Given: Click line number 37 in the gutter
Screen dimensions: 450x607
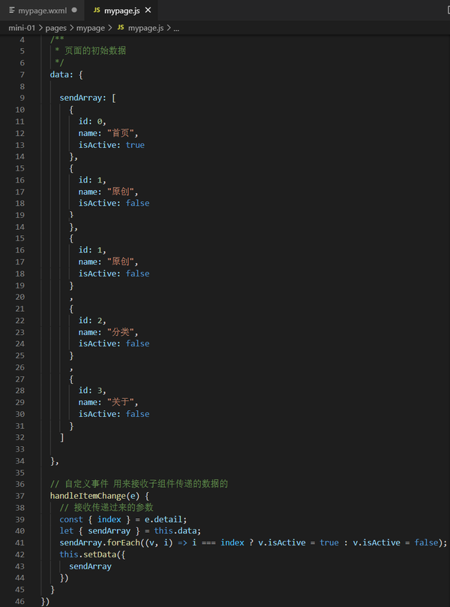Looking at the screenshot, I should tap(19, 496).
